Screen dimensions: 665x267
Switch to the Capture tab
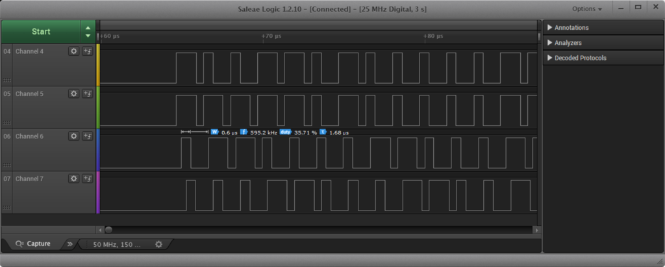pos(33,245)
